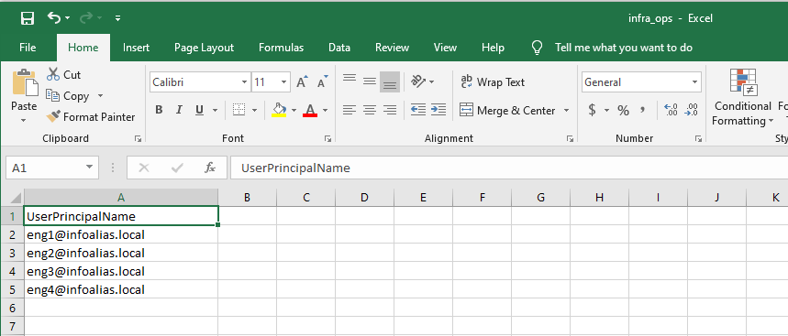
Task: Select cell containing eng3@infoalias.local
Action: click(121, 271)
